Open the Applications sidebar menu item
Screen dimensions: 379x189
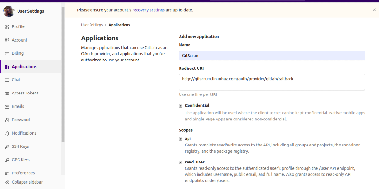[x=24, y=67]
